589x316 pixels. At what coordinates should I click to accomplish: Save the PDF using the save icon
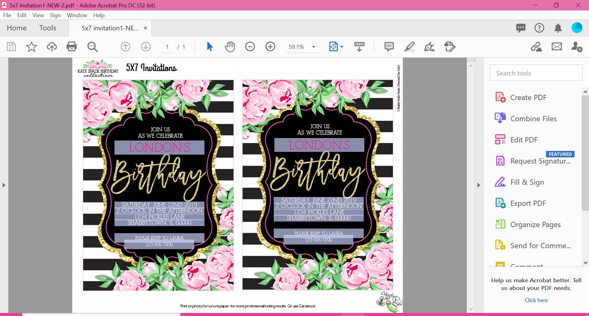pyautogui.click(x=11, y=47)
